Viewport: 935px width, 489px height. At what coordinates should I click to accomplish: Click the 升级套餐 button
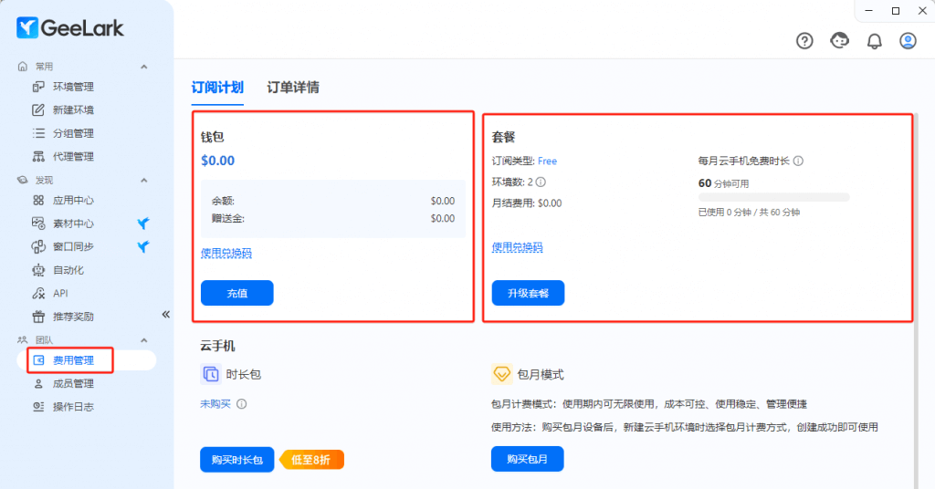point(528,293)
